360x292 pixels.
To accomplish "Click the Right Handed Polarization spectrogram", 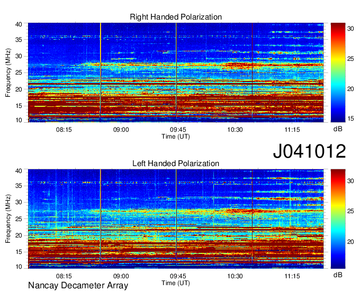I will 176,72.
